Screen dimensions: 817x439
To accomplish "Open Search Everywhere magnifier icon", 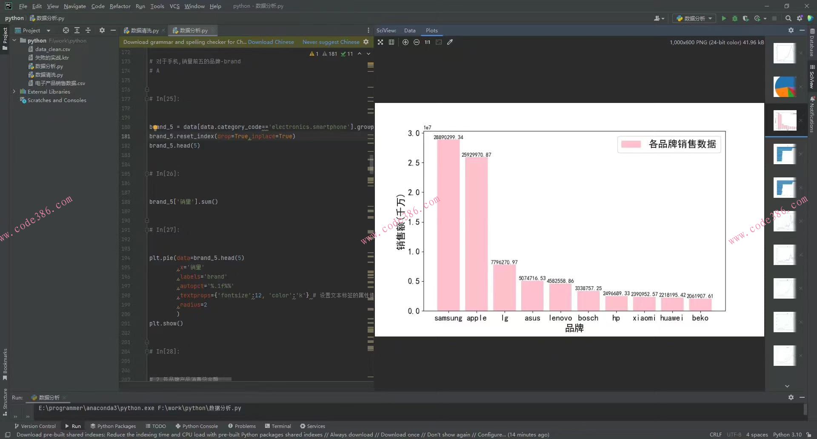I will pos(788,18).
